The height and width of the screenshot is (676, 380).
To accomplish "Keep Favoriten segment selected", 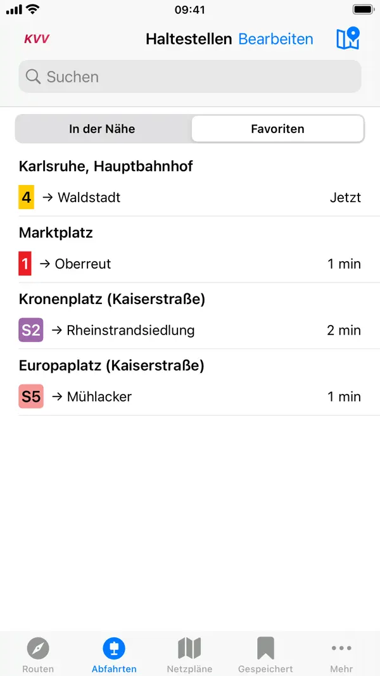I will (x=277, y=129).
